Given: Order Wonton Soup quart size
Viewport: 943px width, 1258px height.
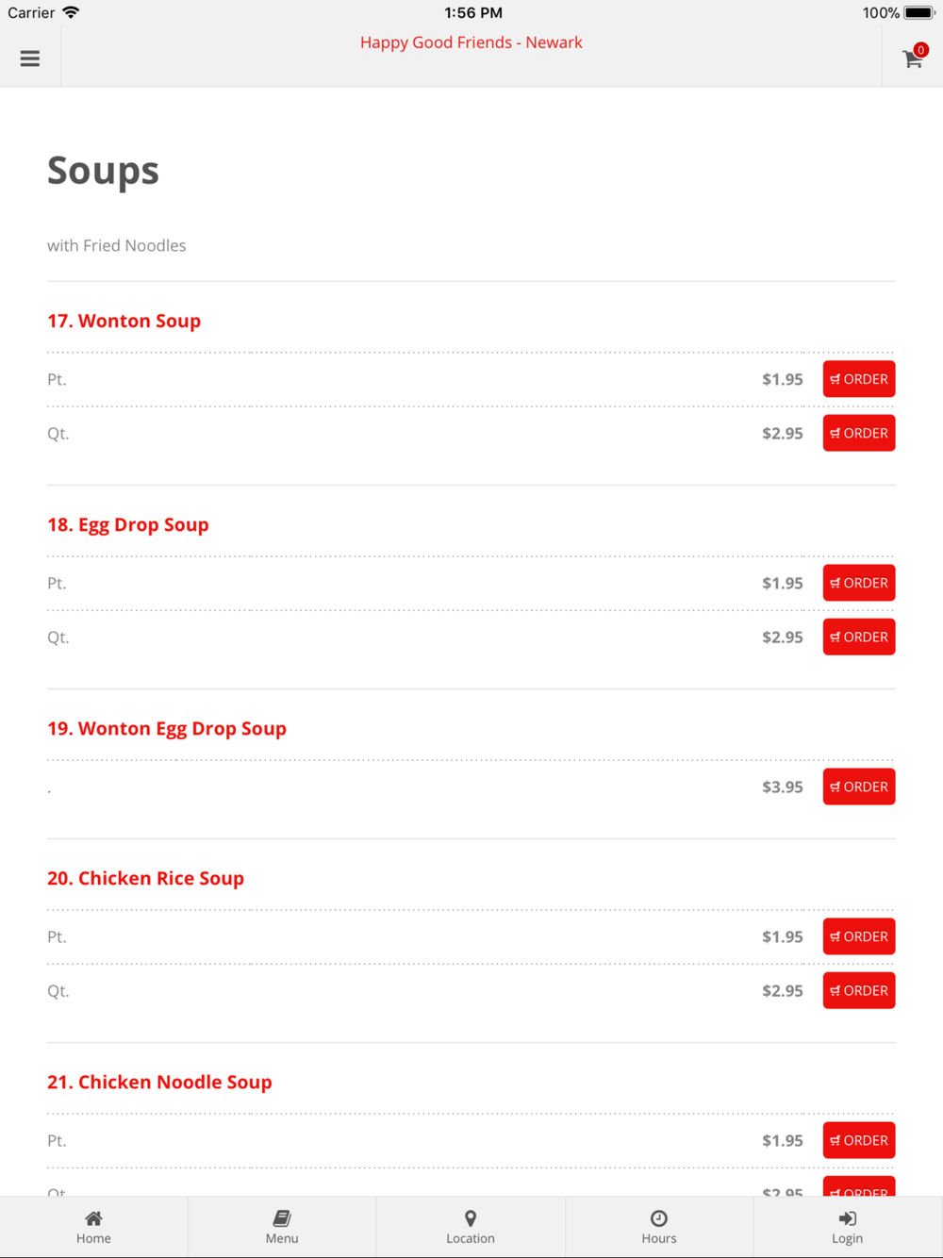Looking at the screenshot, I should click(859, 434).
